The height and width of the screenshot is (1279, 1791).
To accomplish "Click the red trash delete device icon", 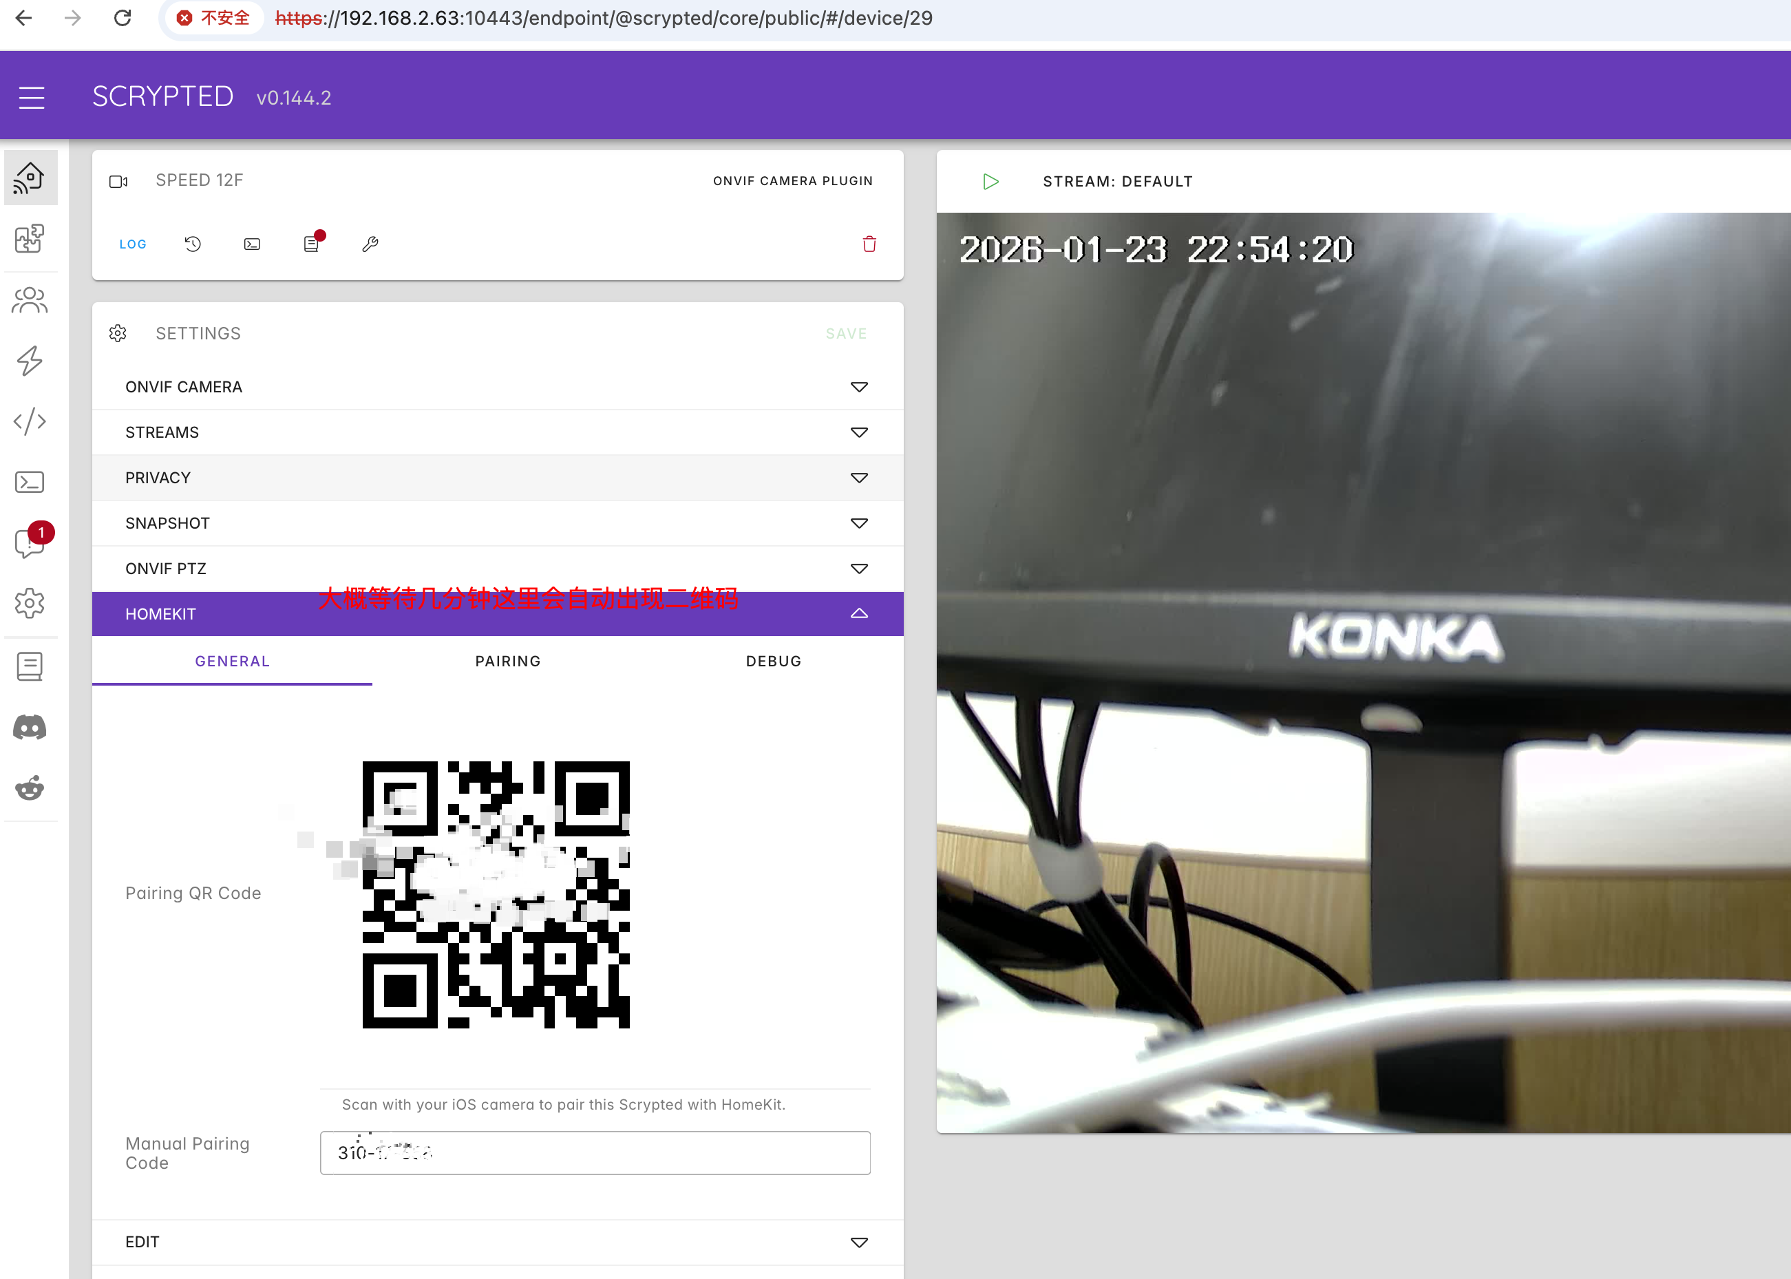I will [869, 244].
